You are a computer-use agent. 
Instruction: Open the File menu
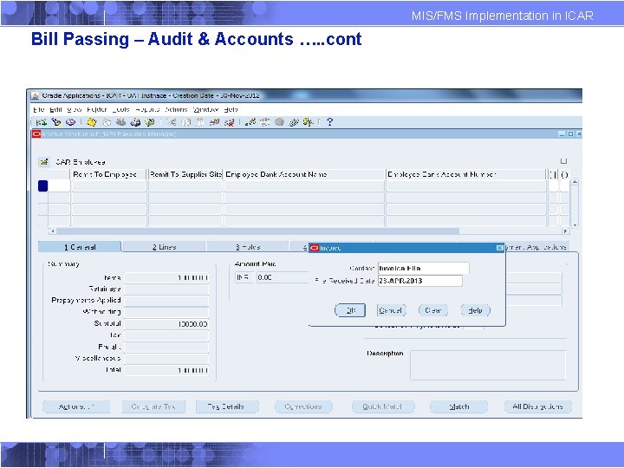[x=38, y=109]
